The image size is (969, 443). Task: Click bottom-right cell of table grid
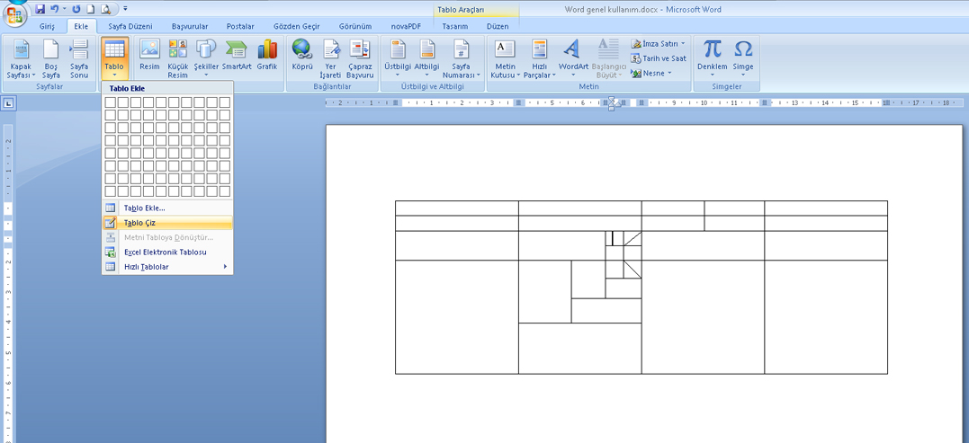pyautogui.click(x=225, y=192)
